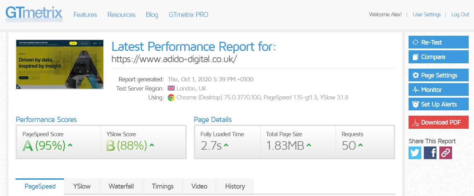The image size is (474, 196).
Task: Click the UK flag icon
Action: point(171,88)
